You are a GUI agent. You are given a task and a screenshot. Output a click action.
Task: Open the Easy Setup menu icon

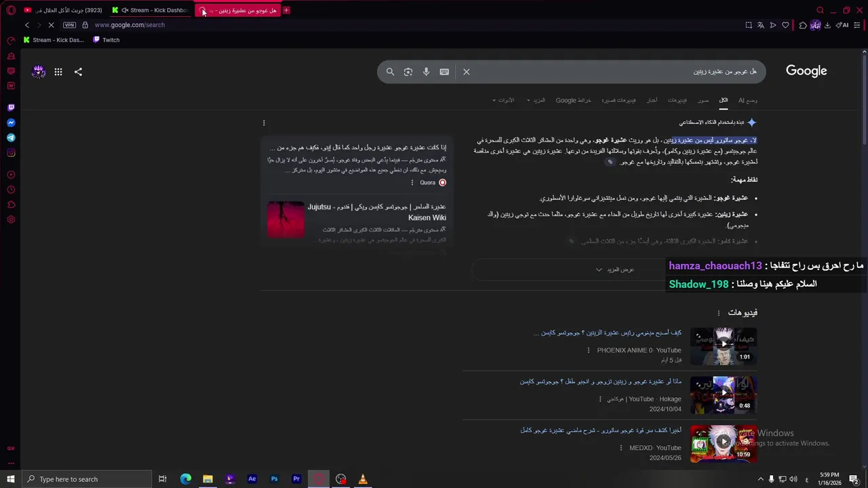pos(857,25)
